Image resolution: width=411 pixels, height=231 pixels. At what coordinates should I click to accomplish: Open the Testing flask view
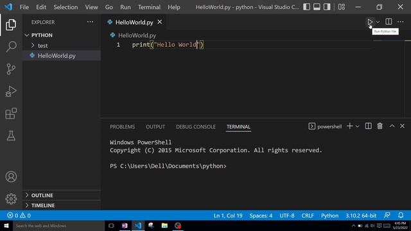(11, 135)
